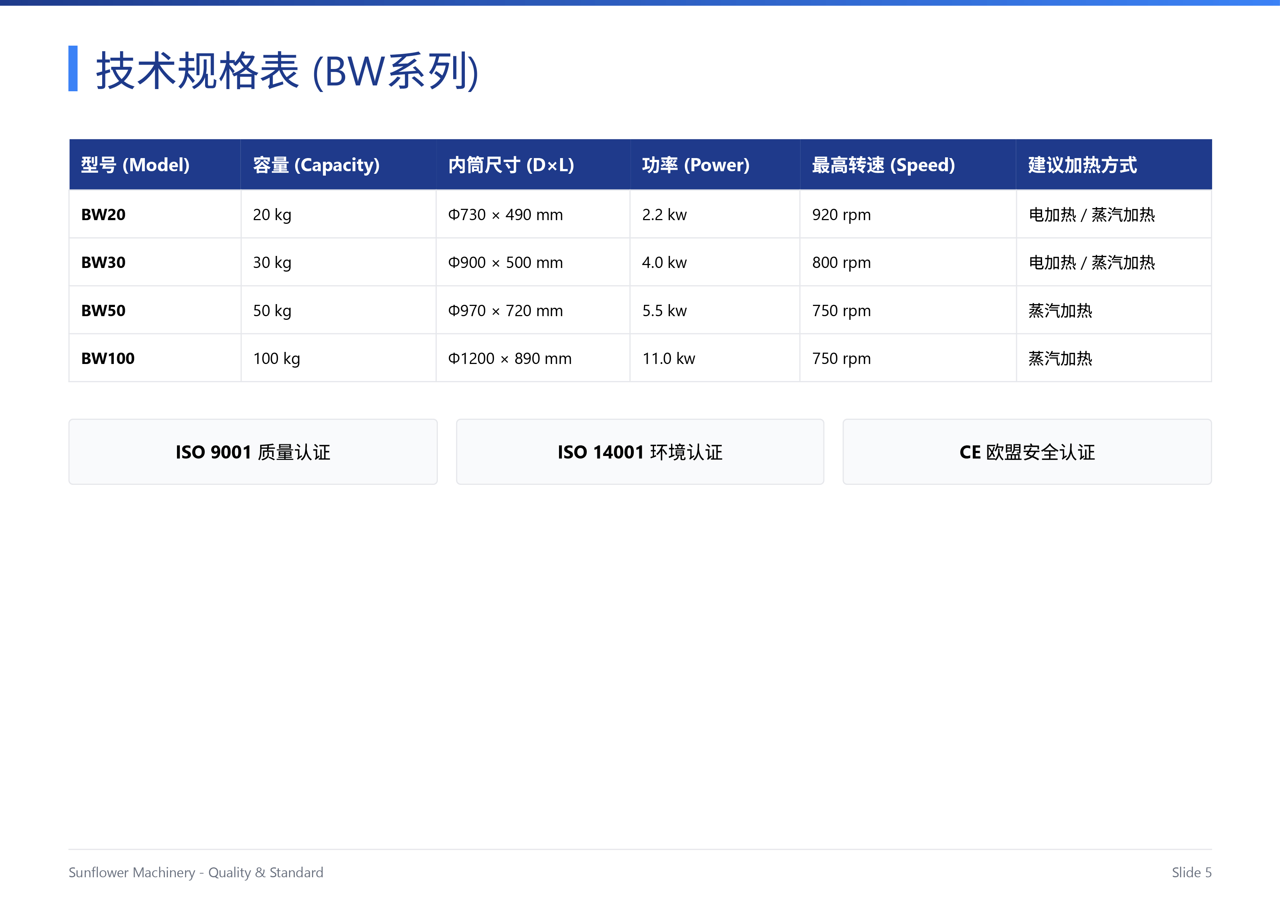
Task: Click the Φ900 × 500 mm cell
Action: tap(533, 262)
